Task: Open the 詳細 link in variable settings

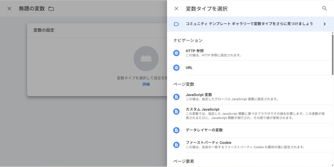Action: click(146, 84)
